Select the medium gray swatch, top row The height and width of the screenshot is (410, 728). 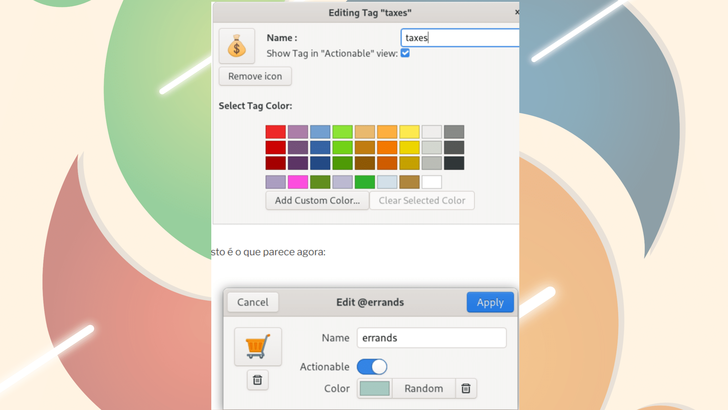[x=454, y=132]
